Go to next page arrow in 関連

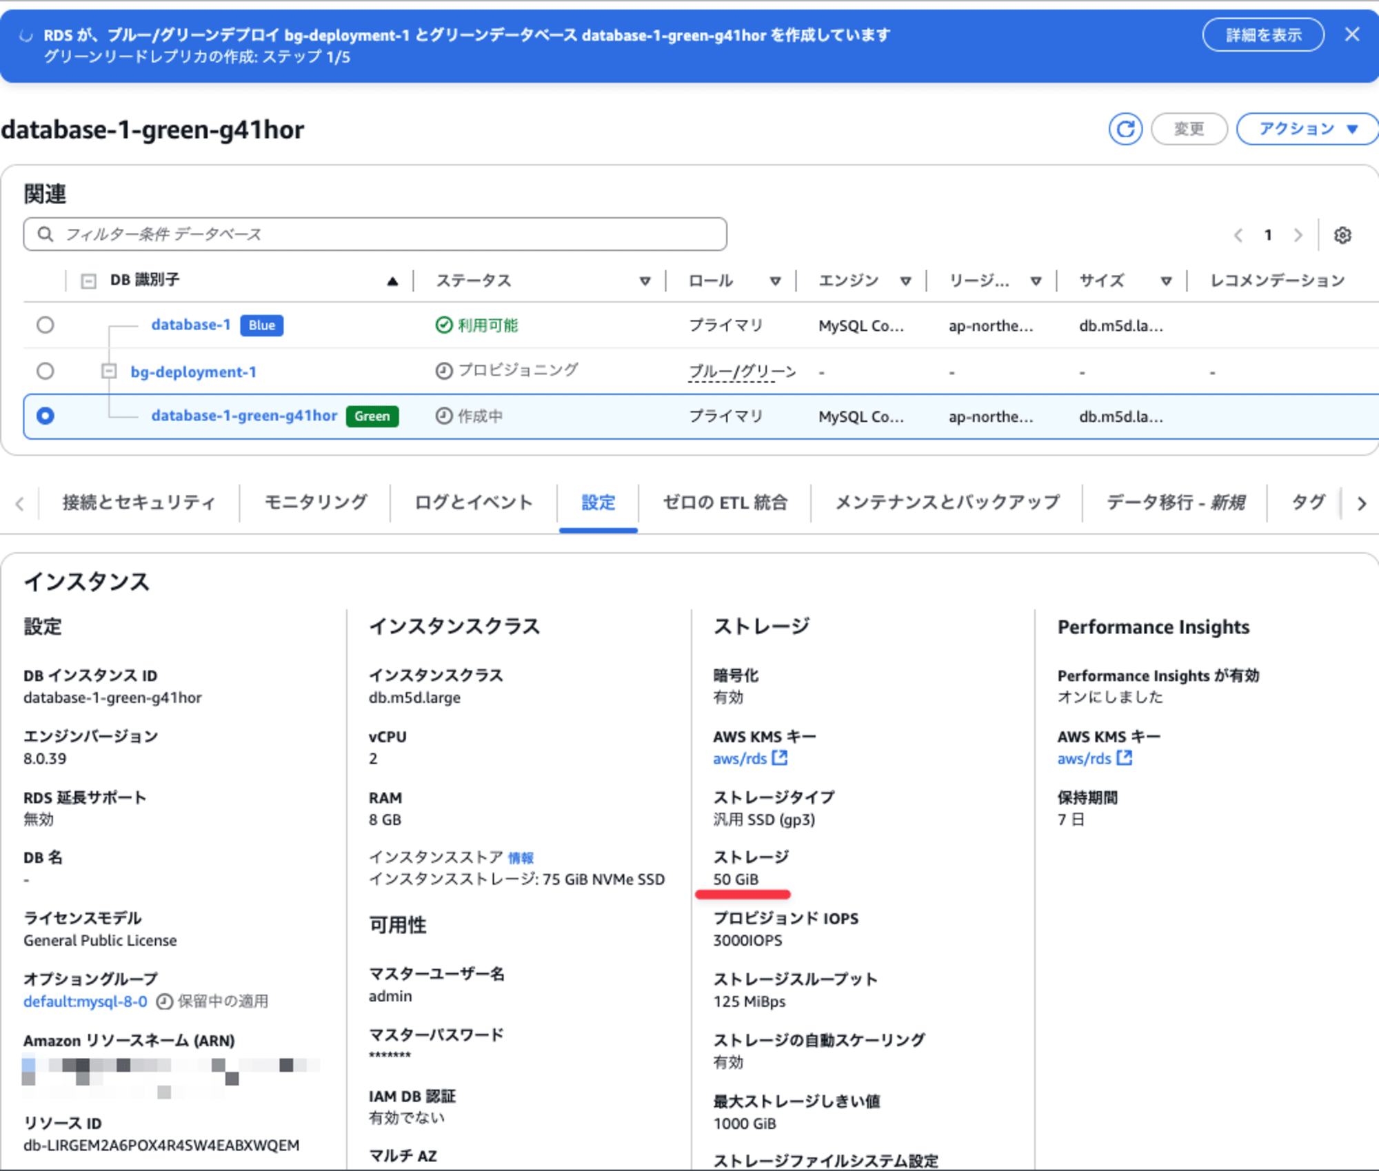click(x=1298, y=235)
